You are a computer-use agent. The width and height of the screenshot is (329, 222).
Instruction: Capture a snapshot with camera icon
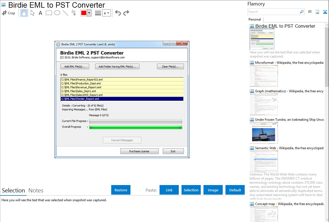tap(310, 12)
